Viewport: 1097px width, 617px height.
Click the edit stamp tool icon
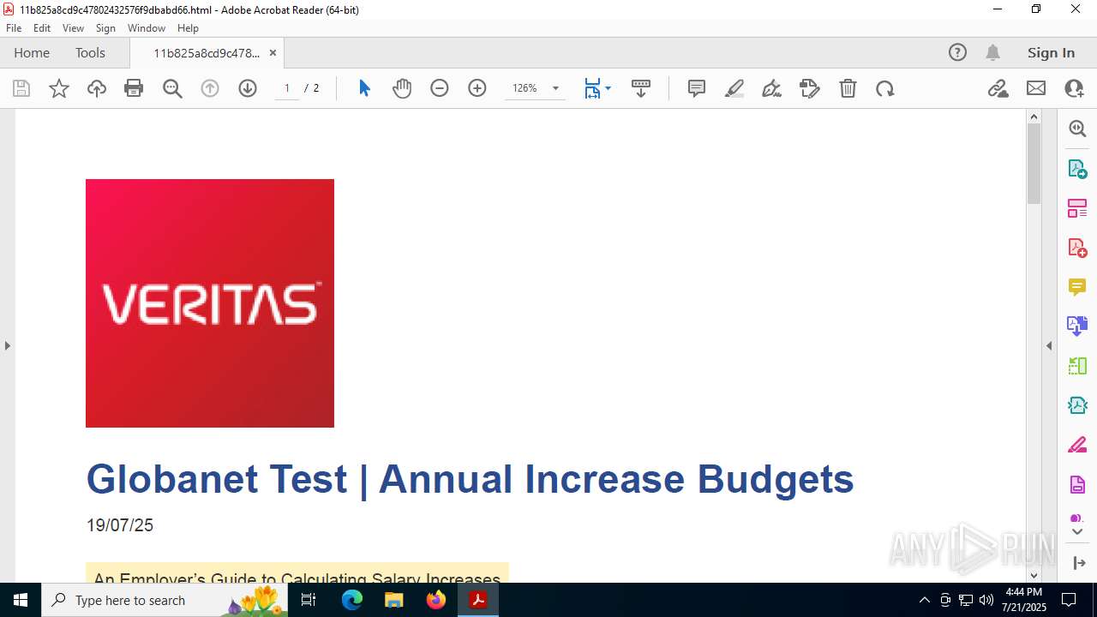(810, 88)
